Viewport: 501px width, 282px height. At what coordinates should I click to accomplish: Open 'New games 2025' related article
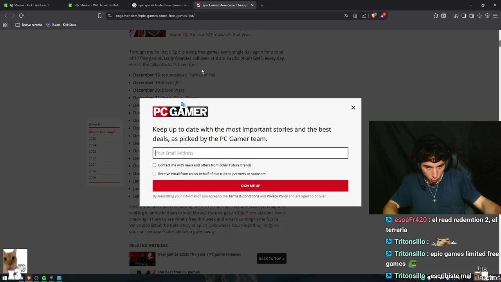coord(199,254)
